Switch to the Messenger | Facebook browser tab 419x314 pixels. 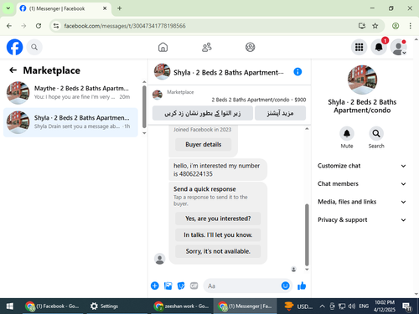tap(64, 8)
